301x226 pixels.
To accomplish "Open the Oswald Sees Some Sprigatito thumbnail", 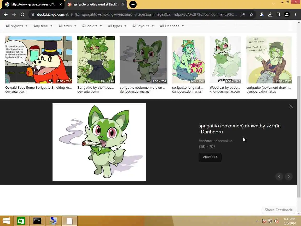I will click(39, 60).
